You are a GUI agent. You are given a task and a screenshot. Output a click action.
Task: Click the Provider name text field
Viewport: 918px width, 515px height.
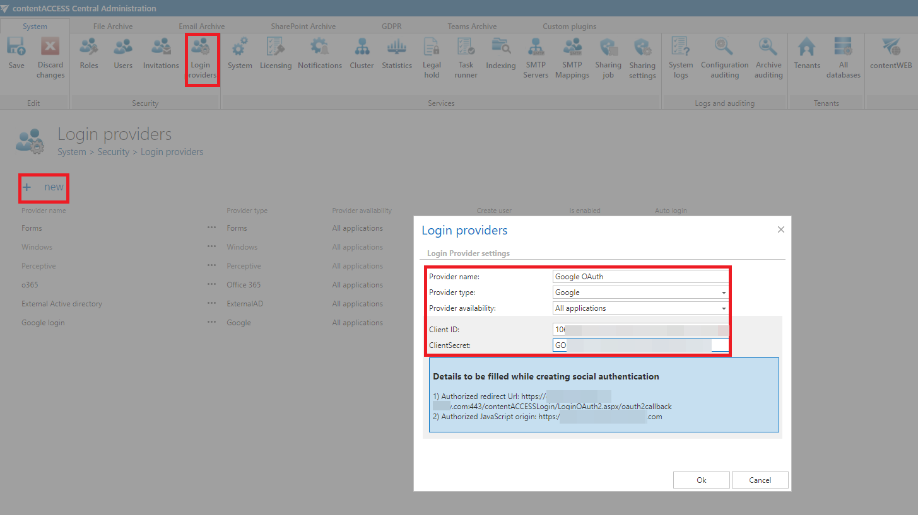tap(640, 276)
